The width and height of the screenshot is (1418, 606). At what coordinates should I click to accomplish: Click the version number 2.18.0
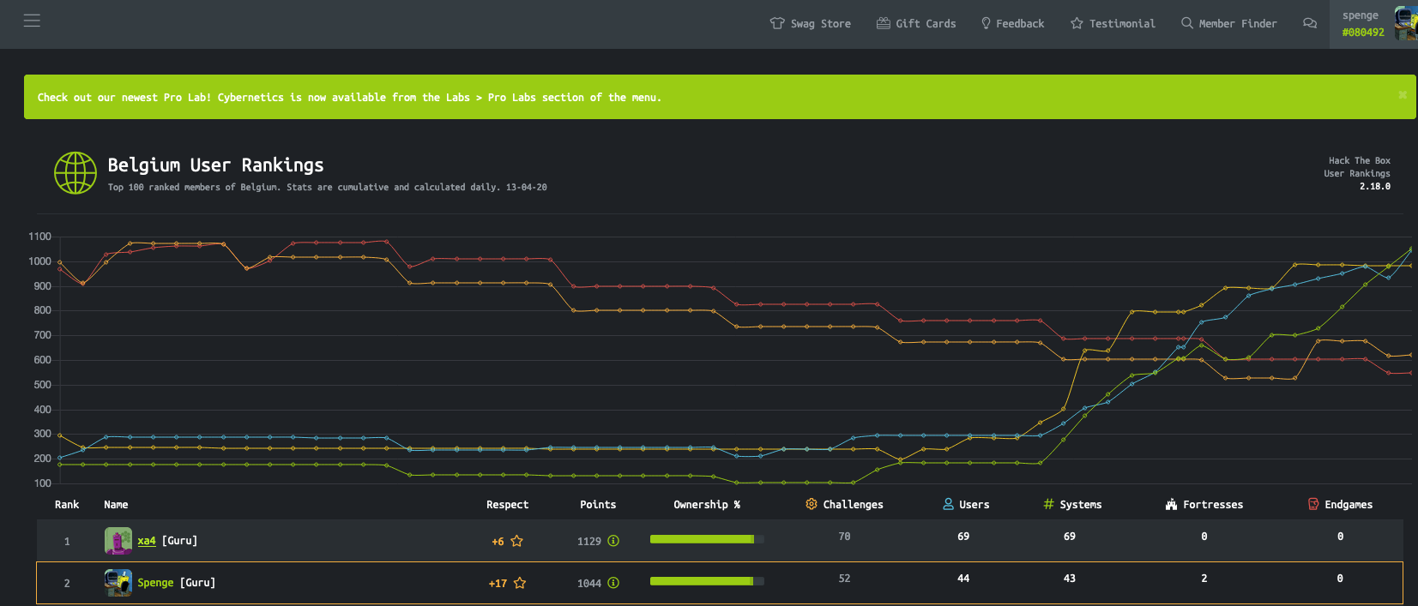pos(1375,186)
